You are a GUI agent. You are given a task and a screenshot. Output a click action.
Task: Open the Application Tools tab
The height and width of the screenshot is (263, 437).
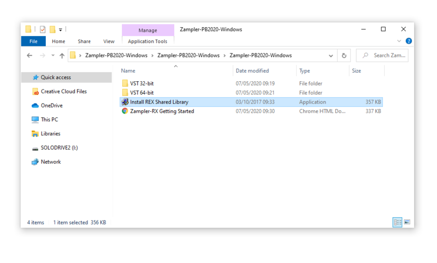click(x=147, y=41)
